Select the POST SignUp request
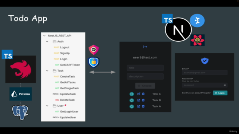 62,53
